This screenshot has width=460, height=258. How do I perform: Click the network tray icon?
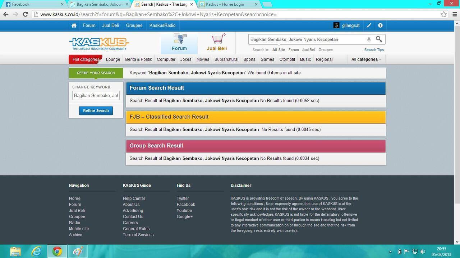[x=415, y=252]
